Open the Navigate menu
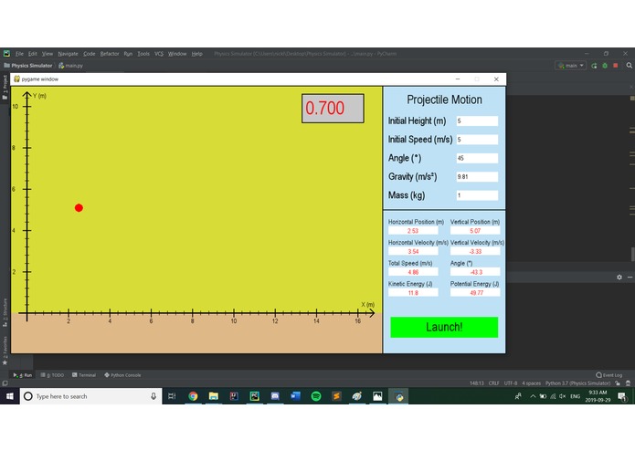 (68, 53)
